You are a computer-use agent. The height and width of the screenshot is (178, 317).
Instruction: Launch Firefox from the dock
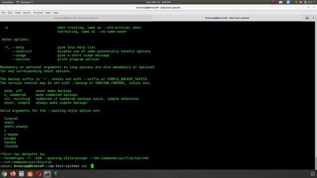tap(13, 174)
